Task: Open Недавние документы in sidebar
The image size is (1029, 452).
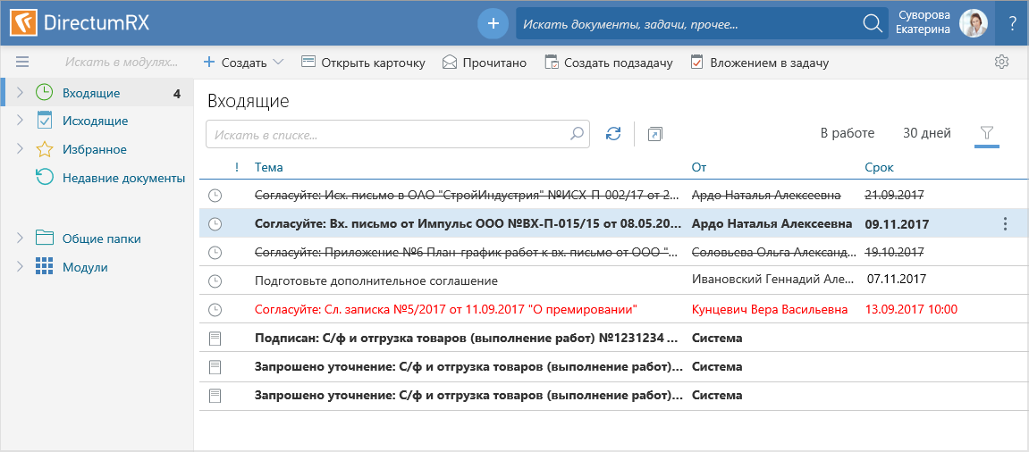Action: [123, 178]
